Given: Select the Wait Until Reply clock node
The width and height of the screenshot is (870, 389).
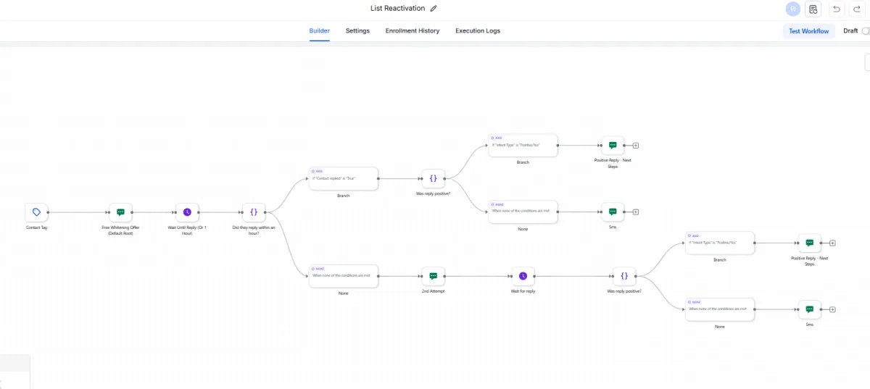Looking at the screenshot, I should tap(187, 212).
